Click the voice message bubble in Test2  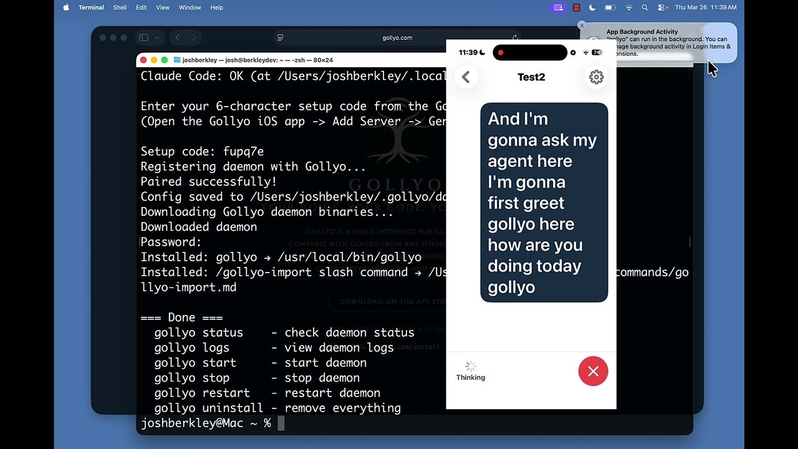pos(544,203)
